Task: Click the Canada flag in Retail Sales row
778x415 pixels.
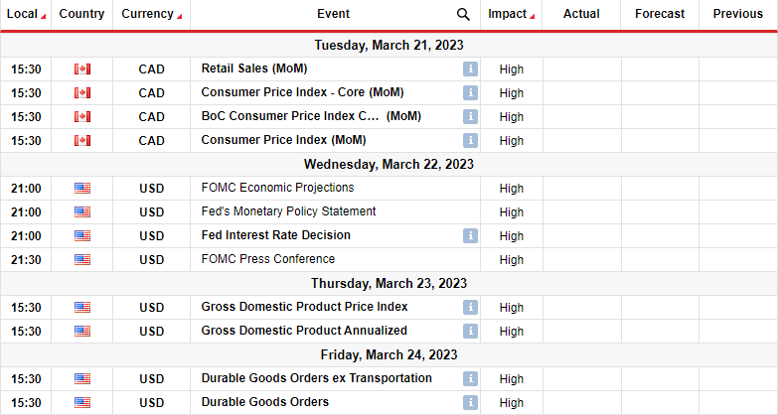Action: click(82, 69)
